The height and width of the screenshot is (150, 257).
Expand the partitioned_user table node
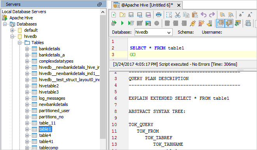point(27,111)
